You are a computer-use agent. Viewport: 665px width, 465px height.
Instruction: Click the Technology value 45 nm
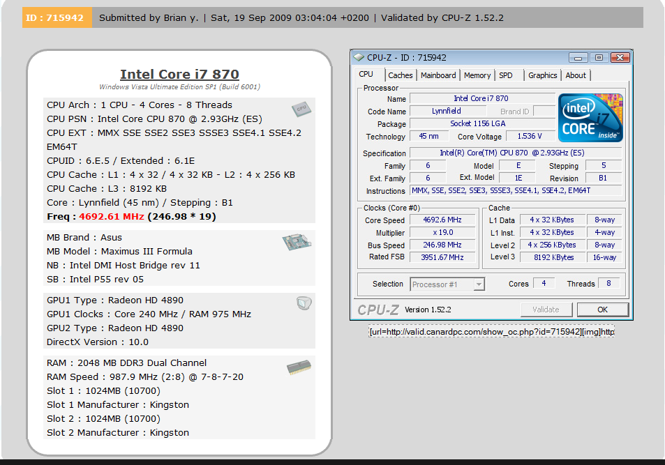point(428,136)
